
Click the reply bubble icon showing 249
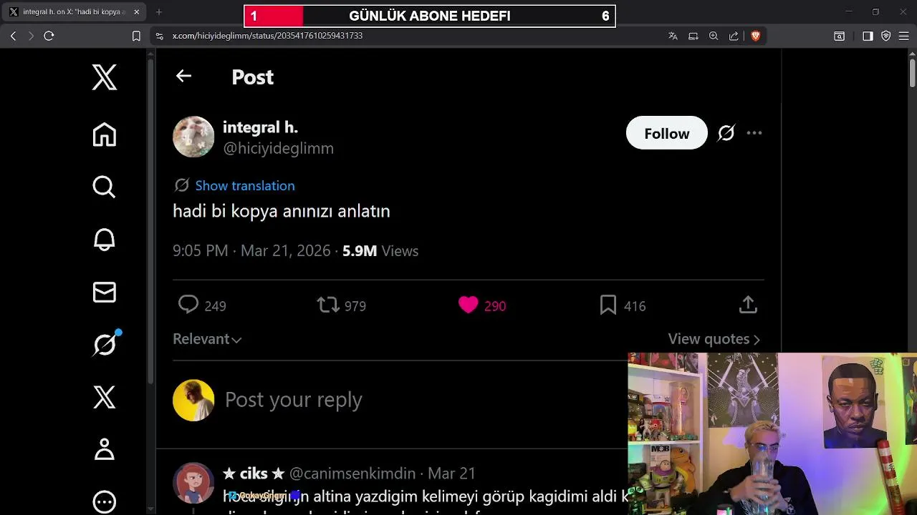click(188, 305)
